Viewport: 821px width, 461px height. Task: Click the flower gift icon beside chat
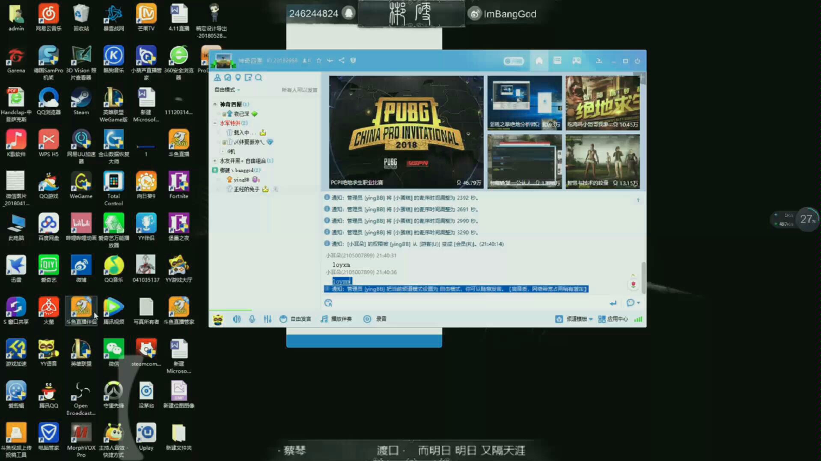point(633,284)
